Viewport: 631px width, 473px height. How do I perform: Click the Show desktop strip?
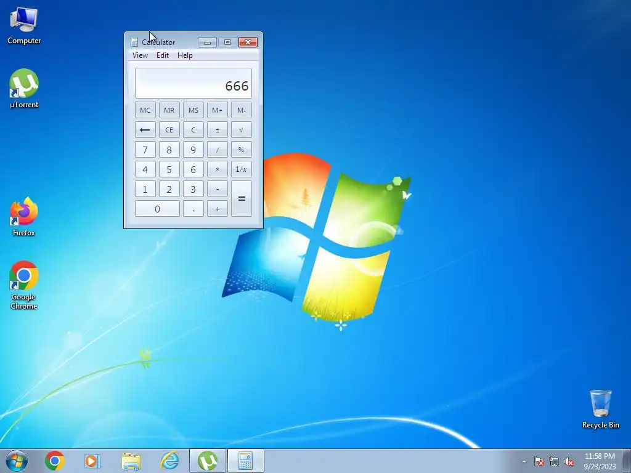(627, 461)
